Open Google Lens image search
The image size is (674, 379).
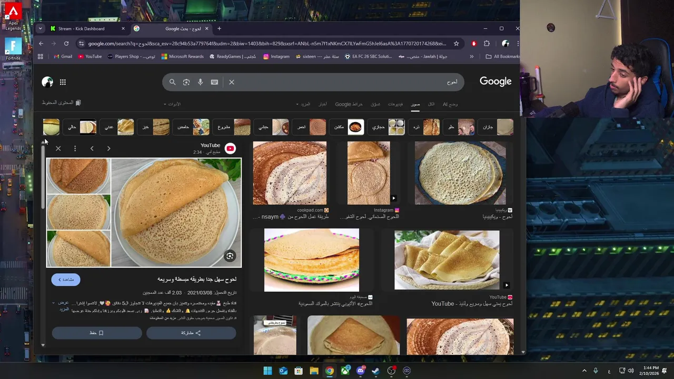[186, 82]
